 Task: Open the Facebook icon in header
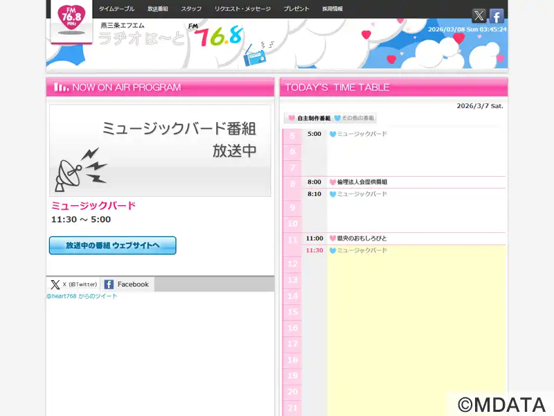pos(497,16)
